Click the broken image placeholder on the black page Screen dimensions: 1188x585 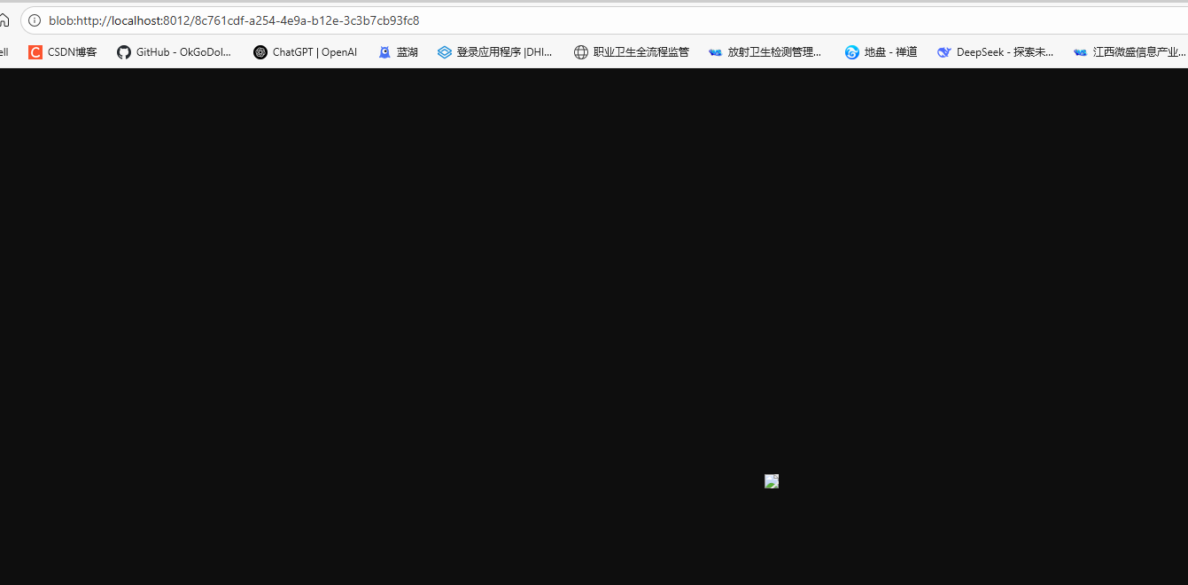click(x=772, y=481)
